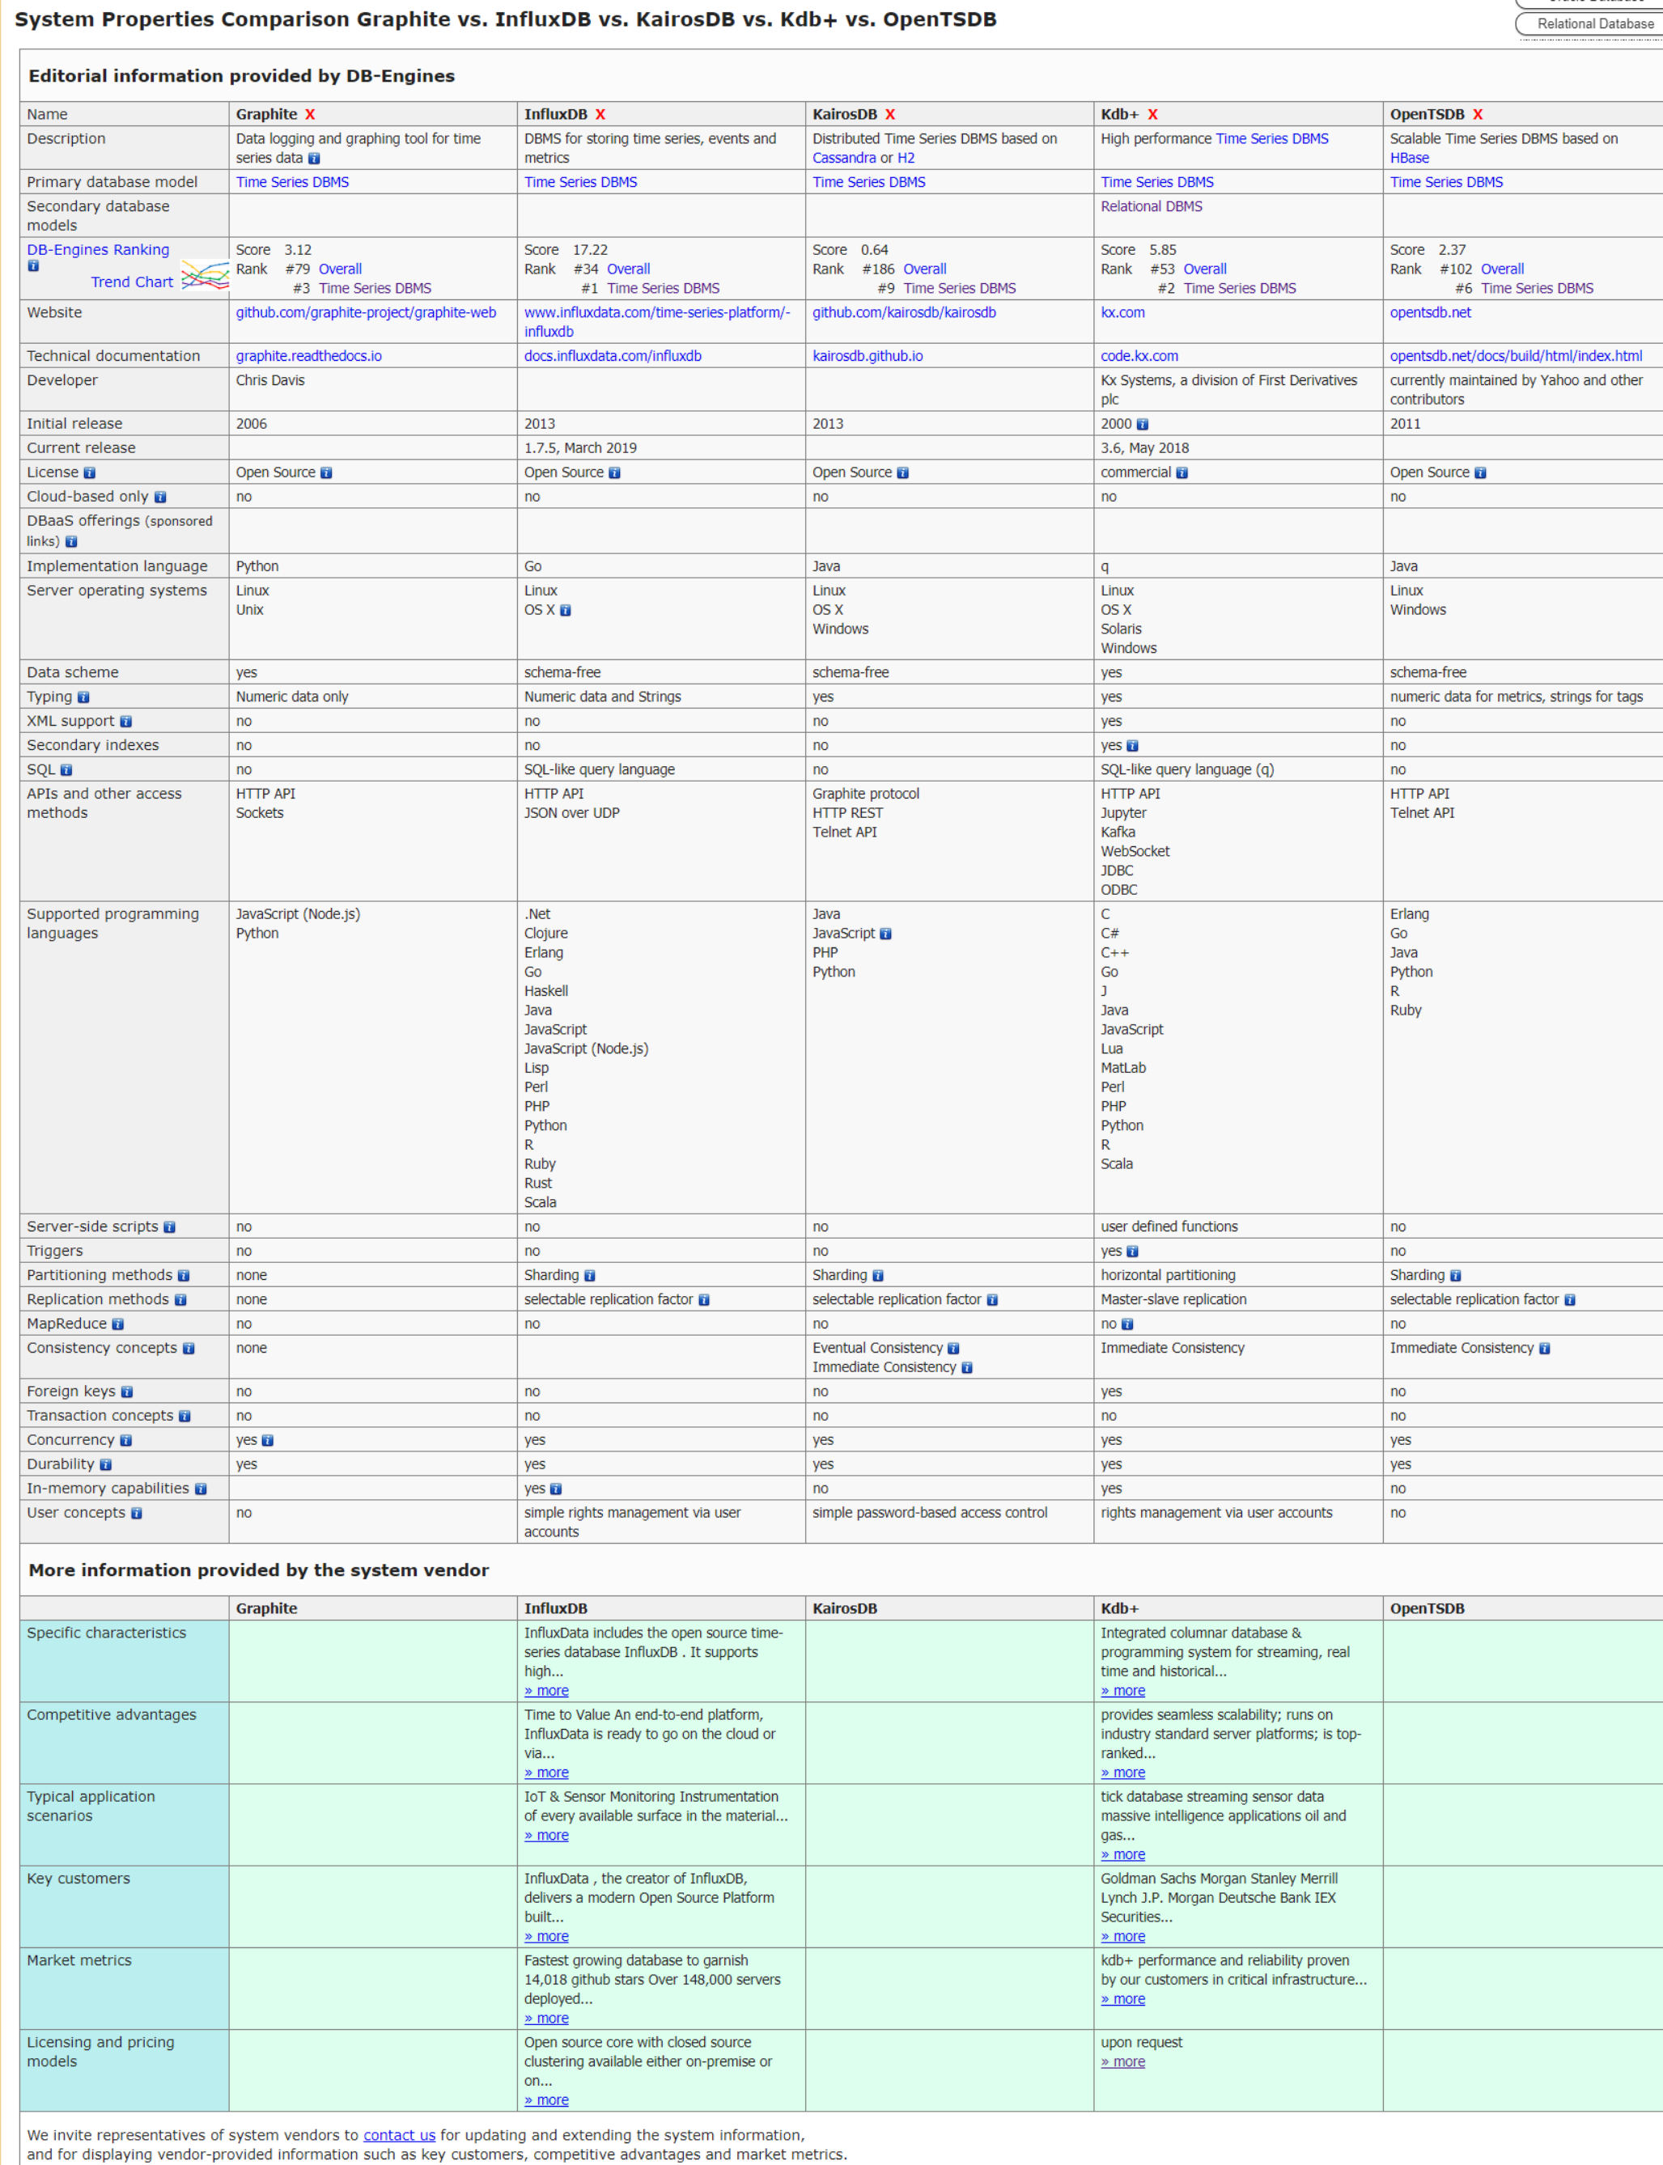Click the info icon next to the SQL row
Screen dimensions: 1663x2165
pyautogui.click(x=66, y=769)
